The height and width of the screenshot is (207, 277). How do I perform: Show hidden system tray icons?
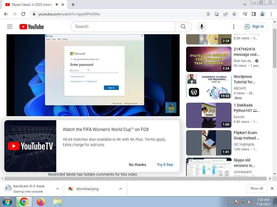(x=230, y=202)
